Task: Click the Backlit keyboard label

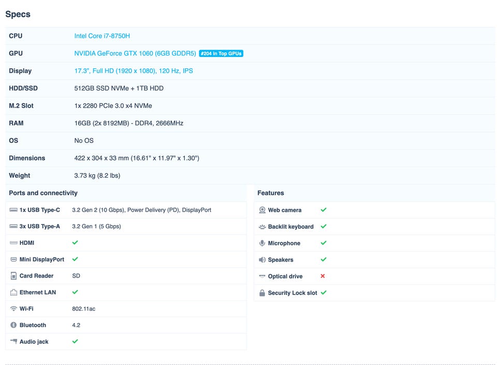Action: click(x=290, y=227)
